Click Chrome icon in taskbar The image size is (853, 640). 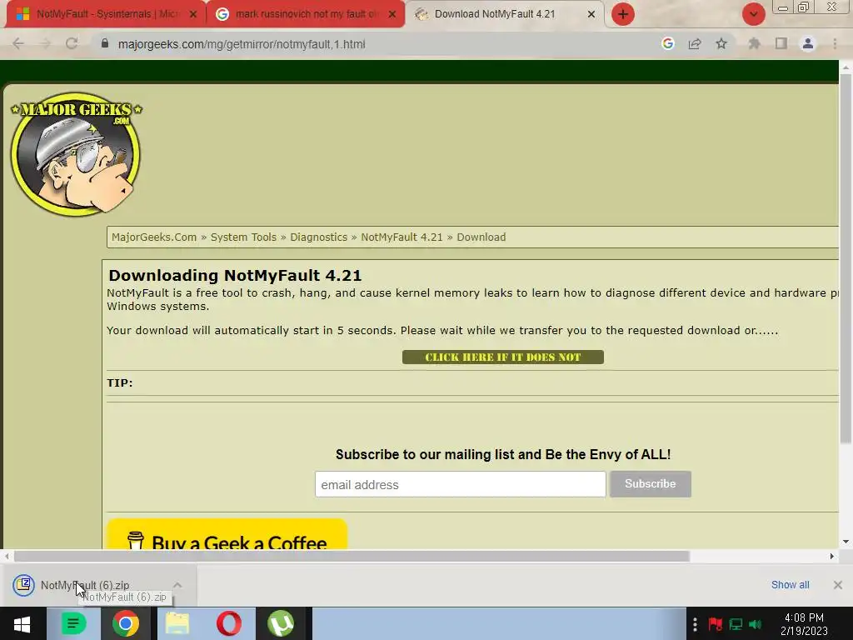pyautogui.click(x=126, y=623)
